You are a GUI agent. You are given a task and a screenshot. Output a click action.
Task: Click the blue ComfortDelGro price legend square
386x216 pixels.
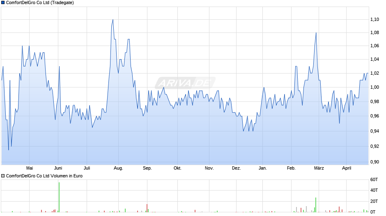(3, 3)
